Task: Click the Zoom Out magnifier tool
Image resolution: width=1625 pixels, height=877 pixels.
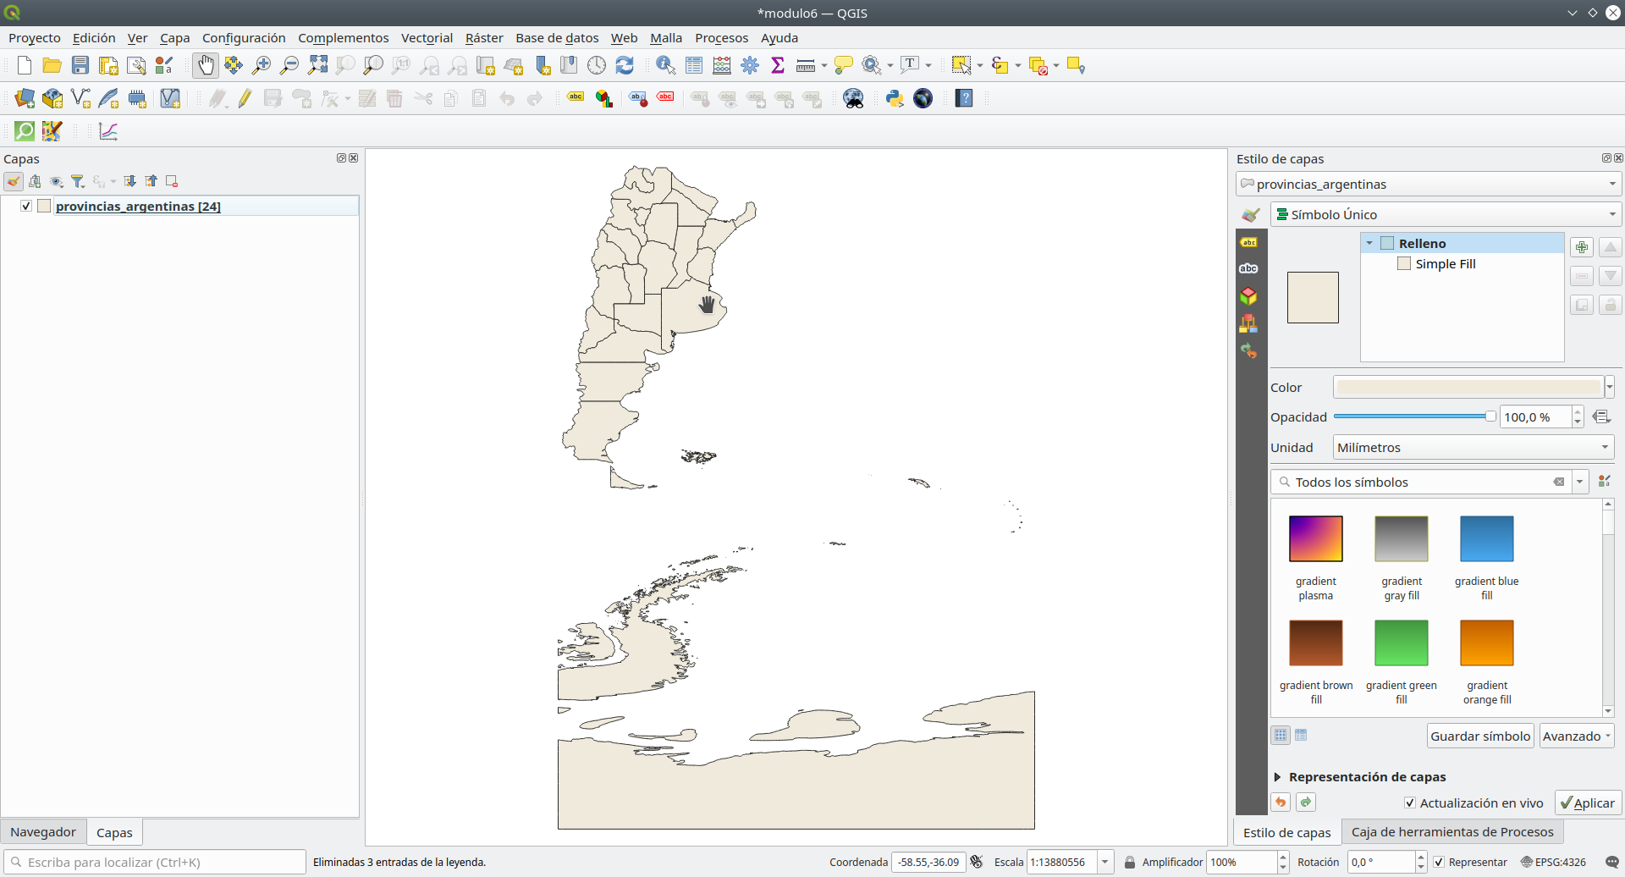Action: pos(289,65)
